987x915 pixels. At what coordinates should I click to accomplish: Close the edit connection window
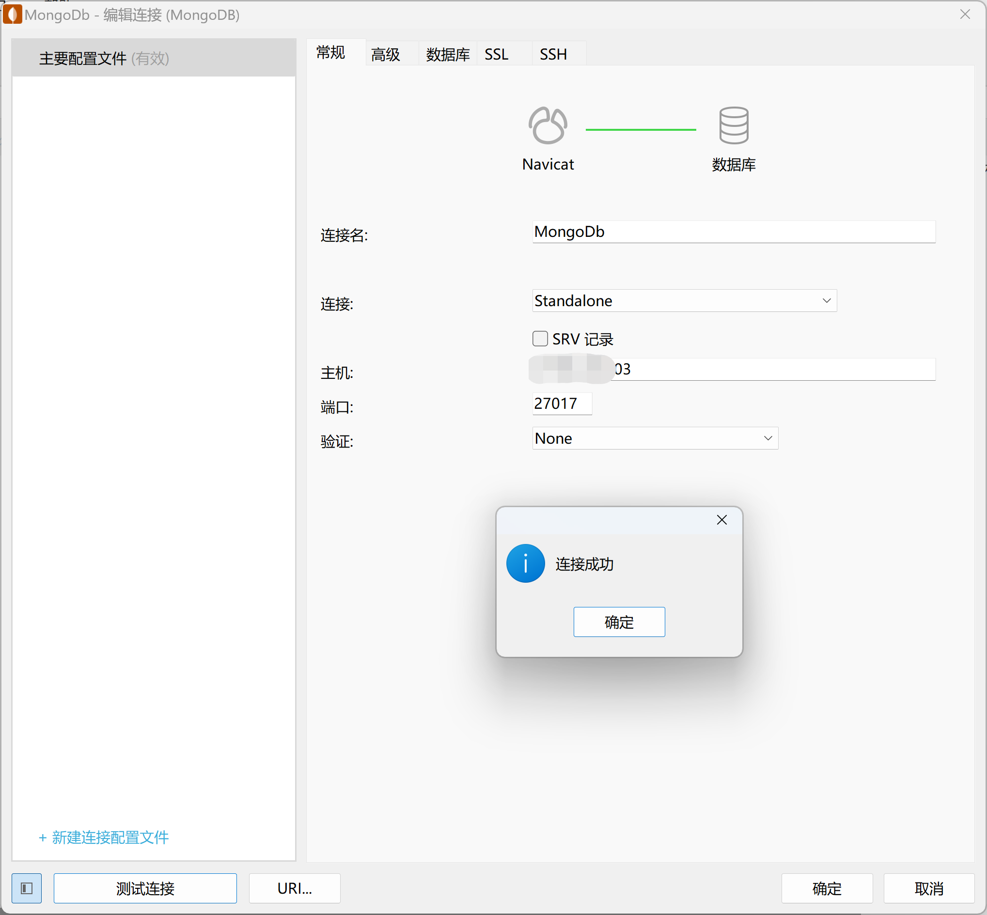point(965,15)
